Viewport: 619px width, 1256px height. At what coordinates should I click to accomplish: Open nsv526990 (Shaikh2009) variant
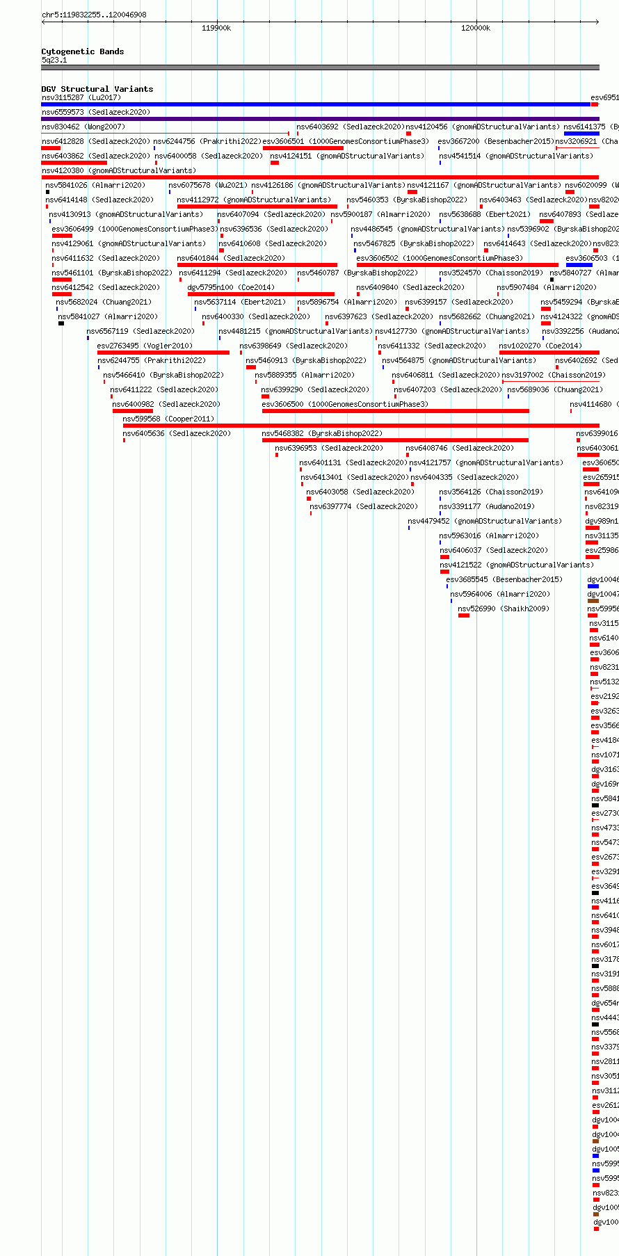click(504, 609)
